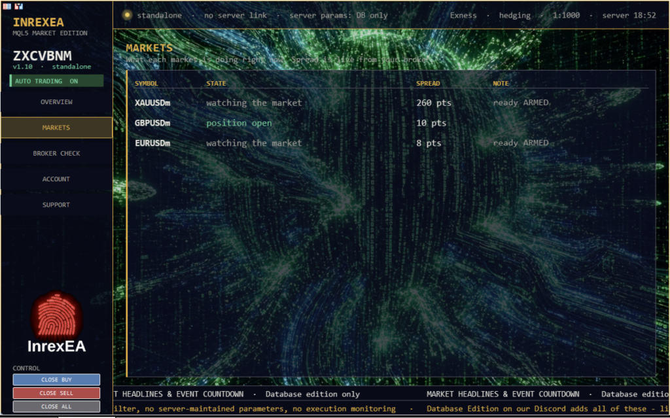Open the SUPPORT section
Image resolution: width=670 pixels, height=418 pixels.
[x=56, y=205]
